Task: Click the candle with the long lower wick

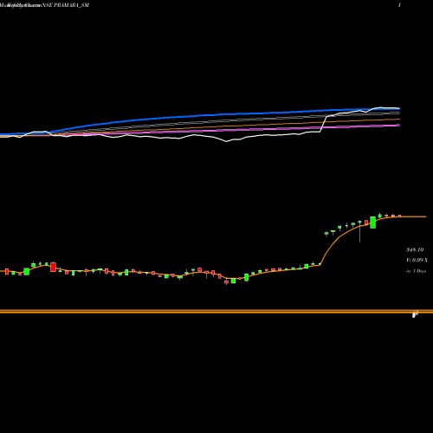Action: 359,231
